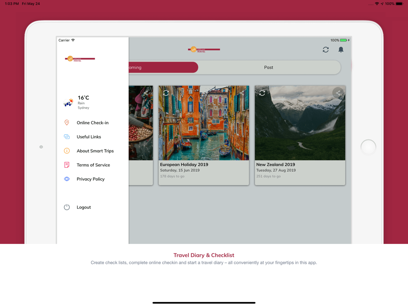Screen dimensions: 408x306
Task: Click the Logout text button
Action: pos(84,207)
